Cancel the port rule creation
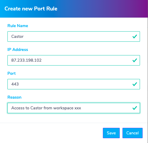This screenshot has width=148, height=143. point(133,133)
